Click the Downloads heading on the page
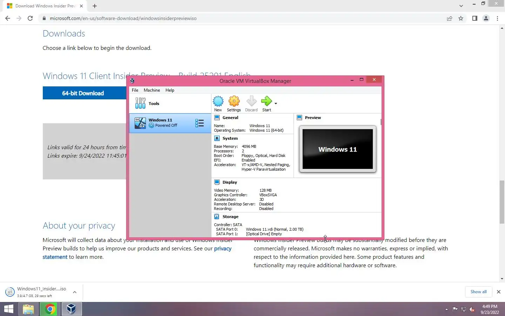 coord(64,33)
